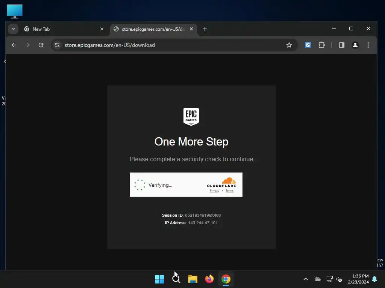385x288 pixels.
Task: Expand the tab search dropdown
Action: point(13,29)
